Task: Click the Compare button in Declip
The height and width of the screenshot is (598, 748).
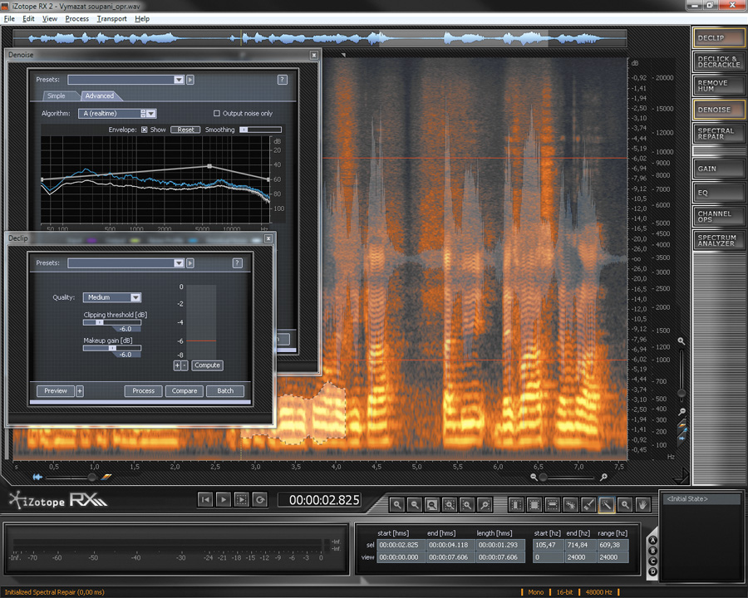Action: click(x=185, y=391)
